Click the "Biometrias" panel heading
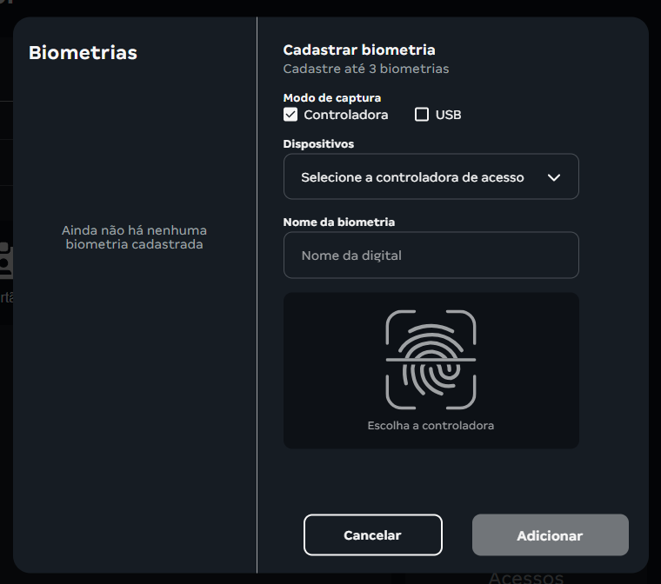Viewport: 661px width, 584px height. (x=83, y=53)
